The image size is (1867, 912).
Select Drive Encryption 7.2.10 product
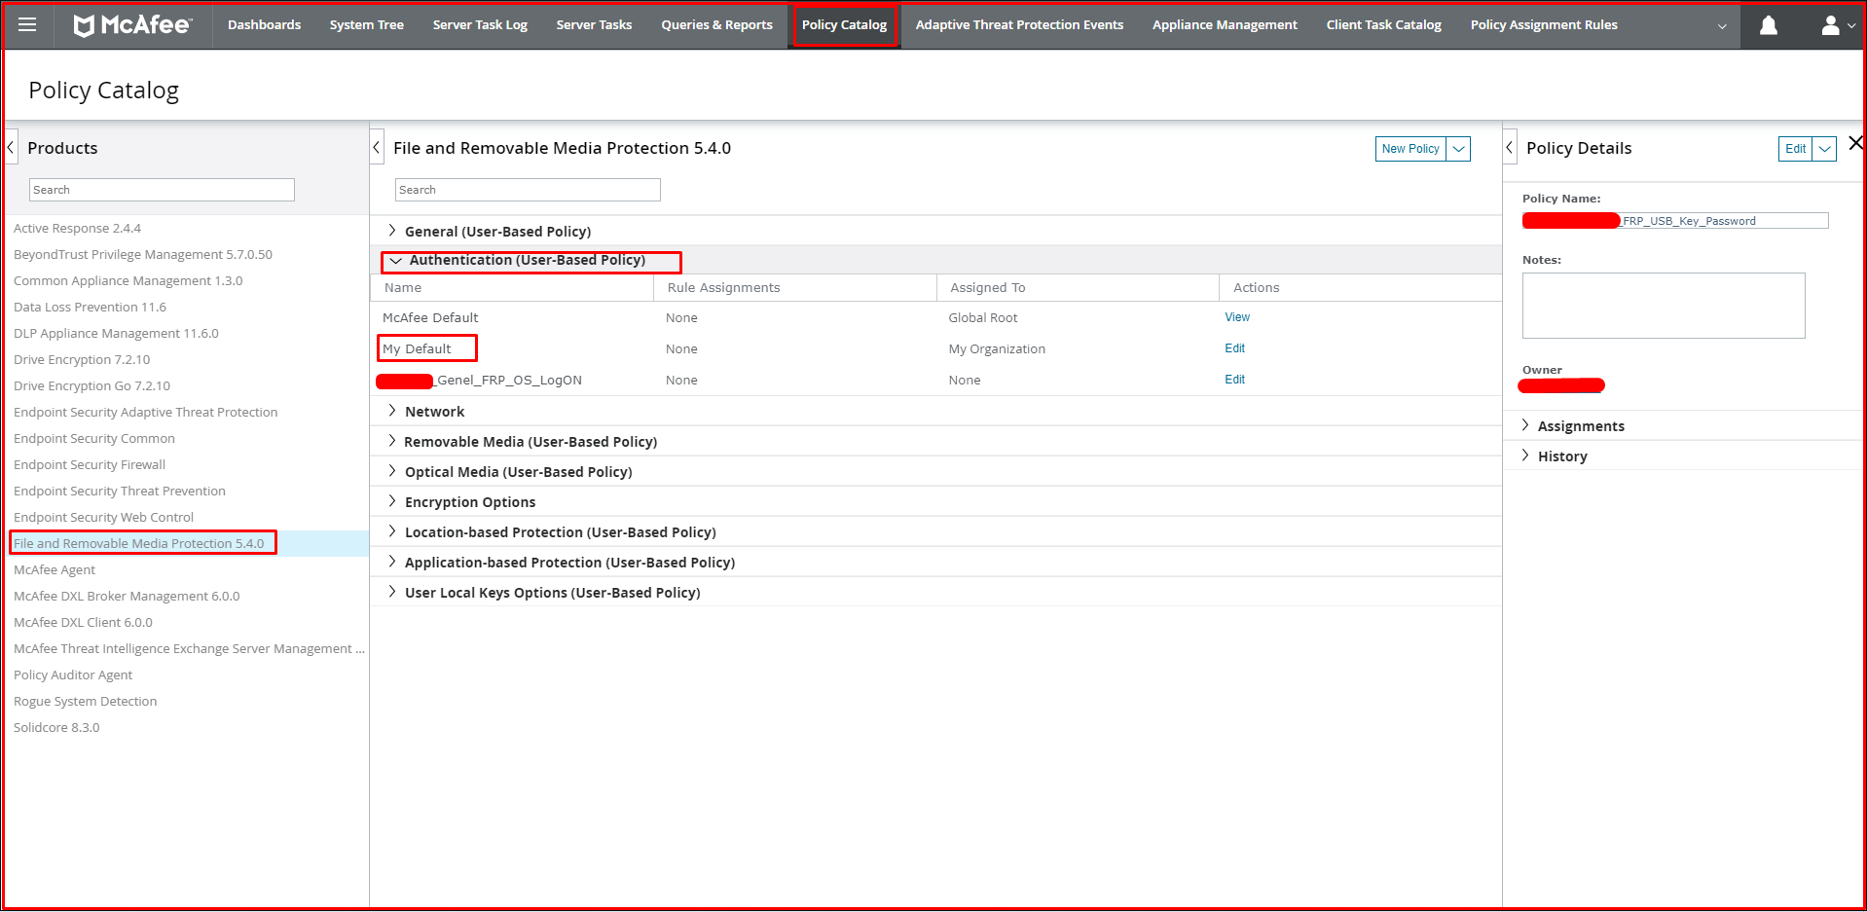click(x=82, y=359)
